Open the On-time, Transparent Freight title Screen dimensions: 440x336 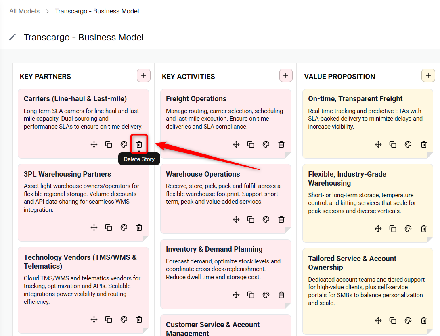[355, 99]
